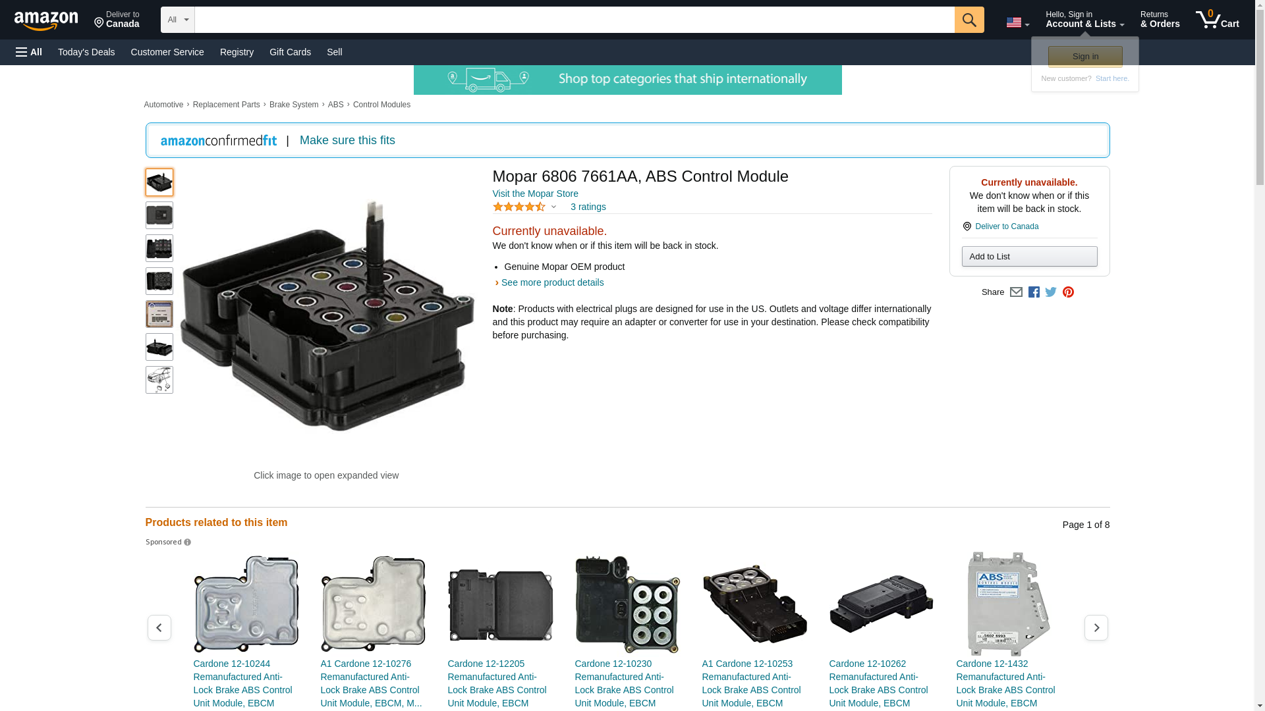Expand the All search category dropdown

pyautogui.click(x=178, y=20)
